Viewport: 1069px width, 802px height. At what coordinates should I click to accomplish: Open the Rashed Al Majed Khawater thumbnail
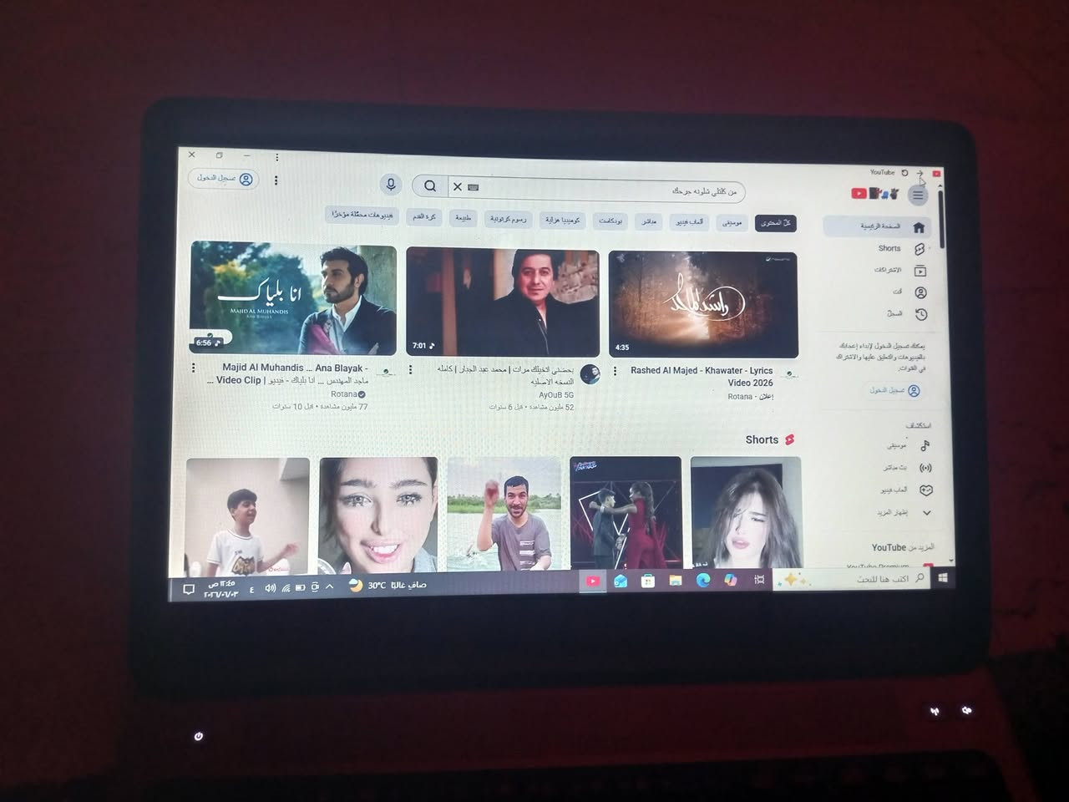tap(703, 304)
